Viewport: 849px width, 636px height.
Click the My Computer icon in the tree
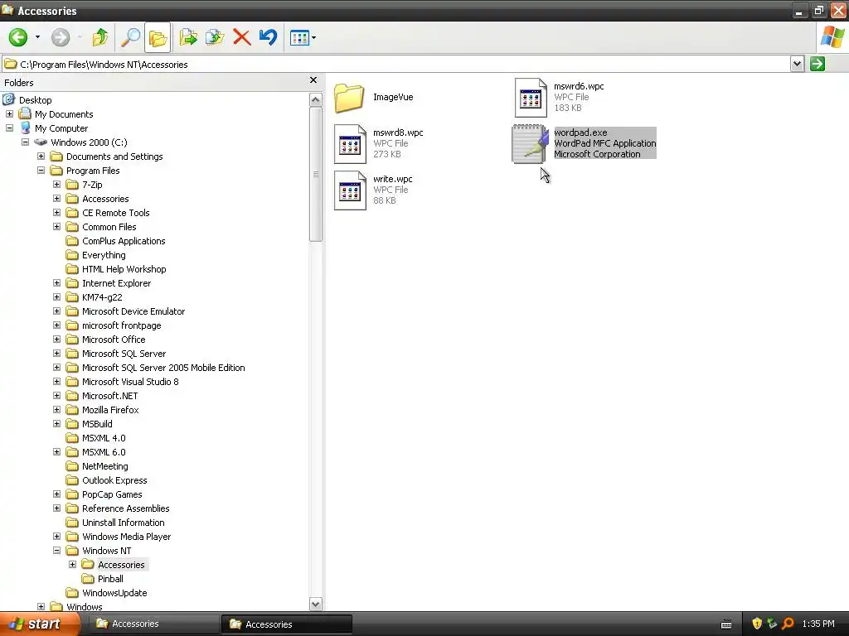25,128
